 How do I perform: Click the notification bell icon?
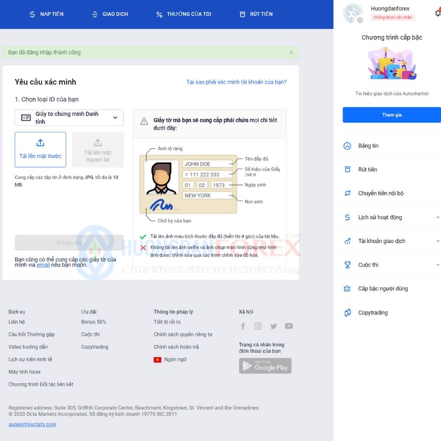click(438, 13)
